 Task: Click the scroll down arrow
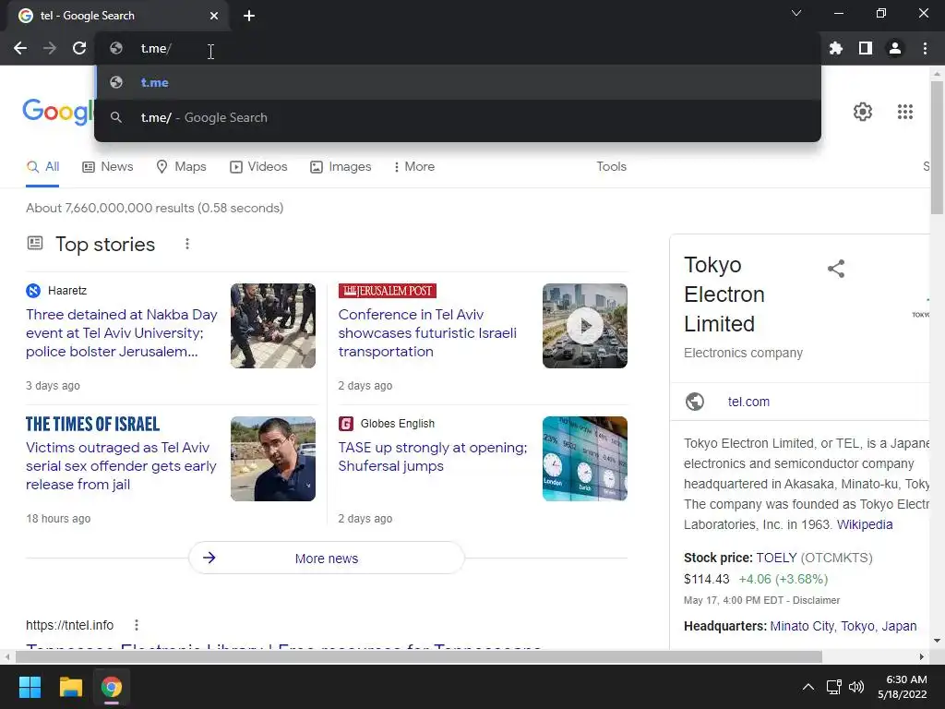tap(937, 641)
